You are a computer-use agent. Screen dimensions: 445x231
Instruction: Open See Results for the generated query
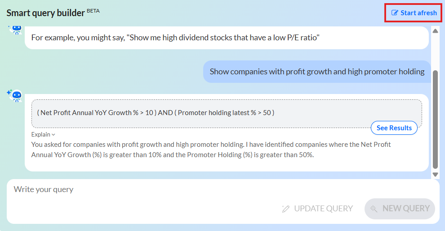(x=394, y=128)
